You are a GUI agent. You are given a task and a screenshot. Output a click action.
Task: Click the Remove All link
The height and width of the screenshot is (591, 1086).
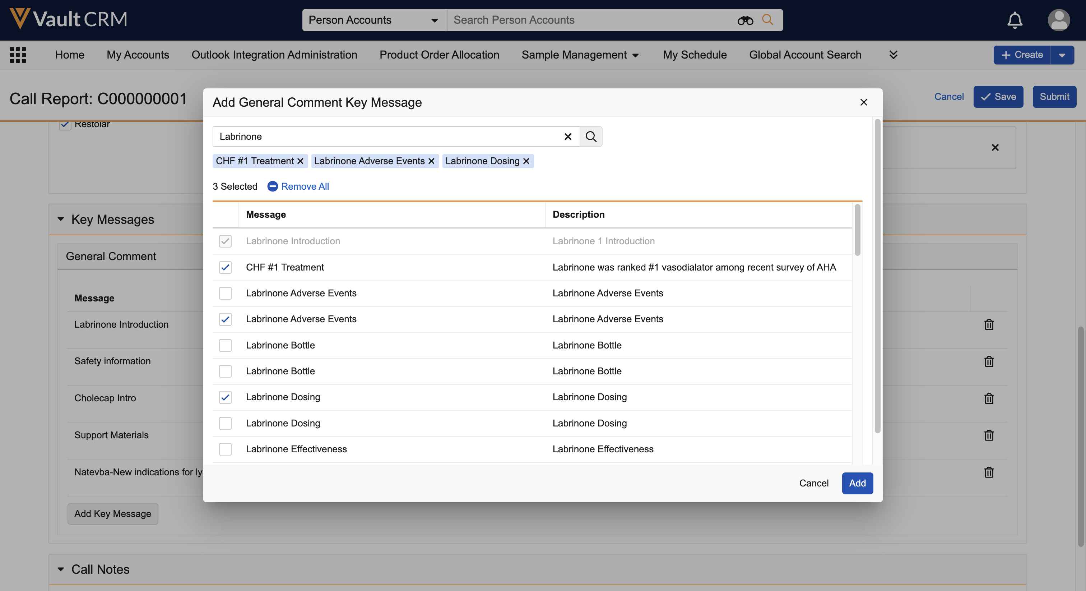click(305, 186)
